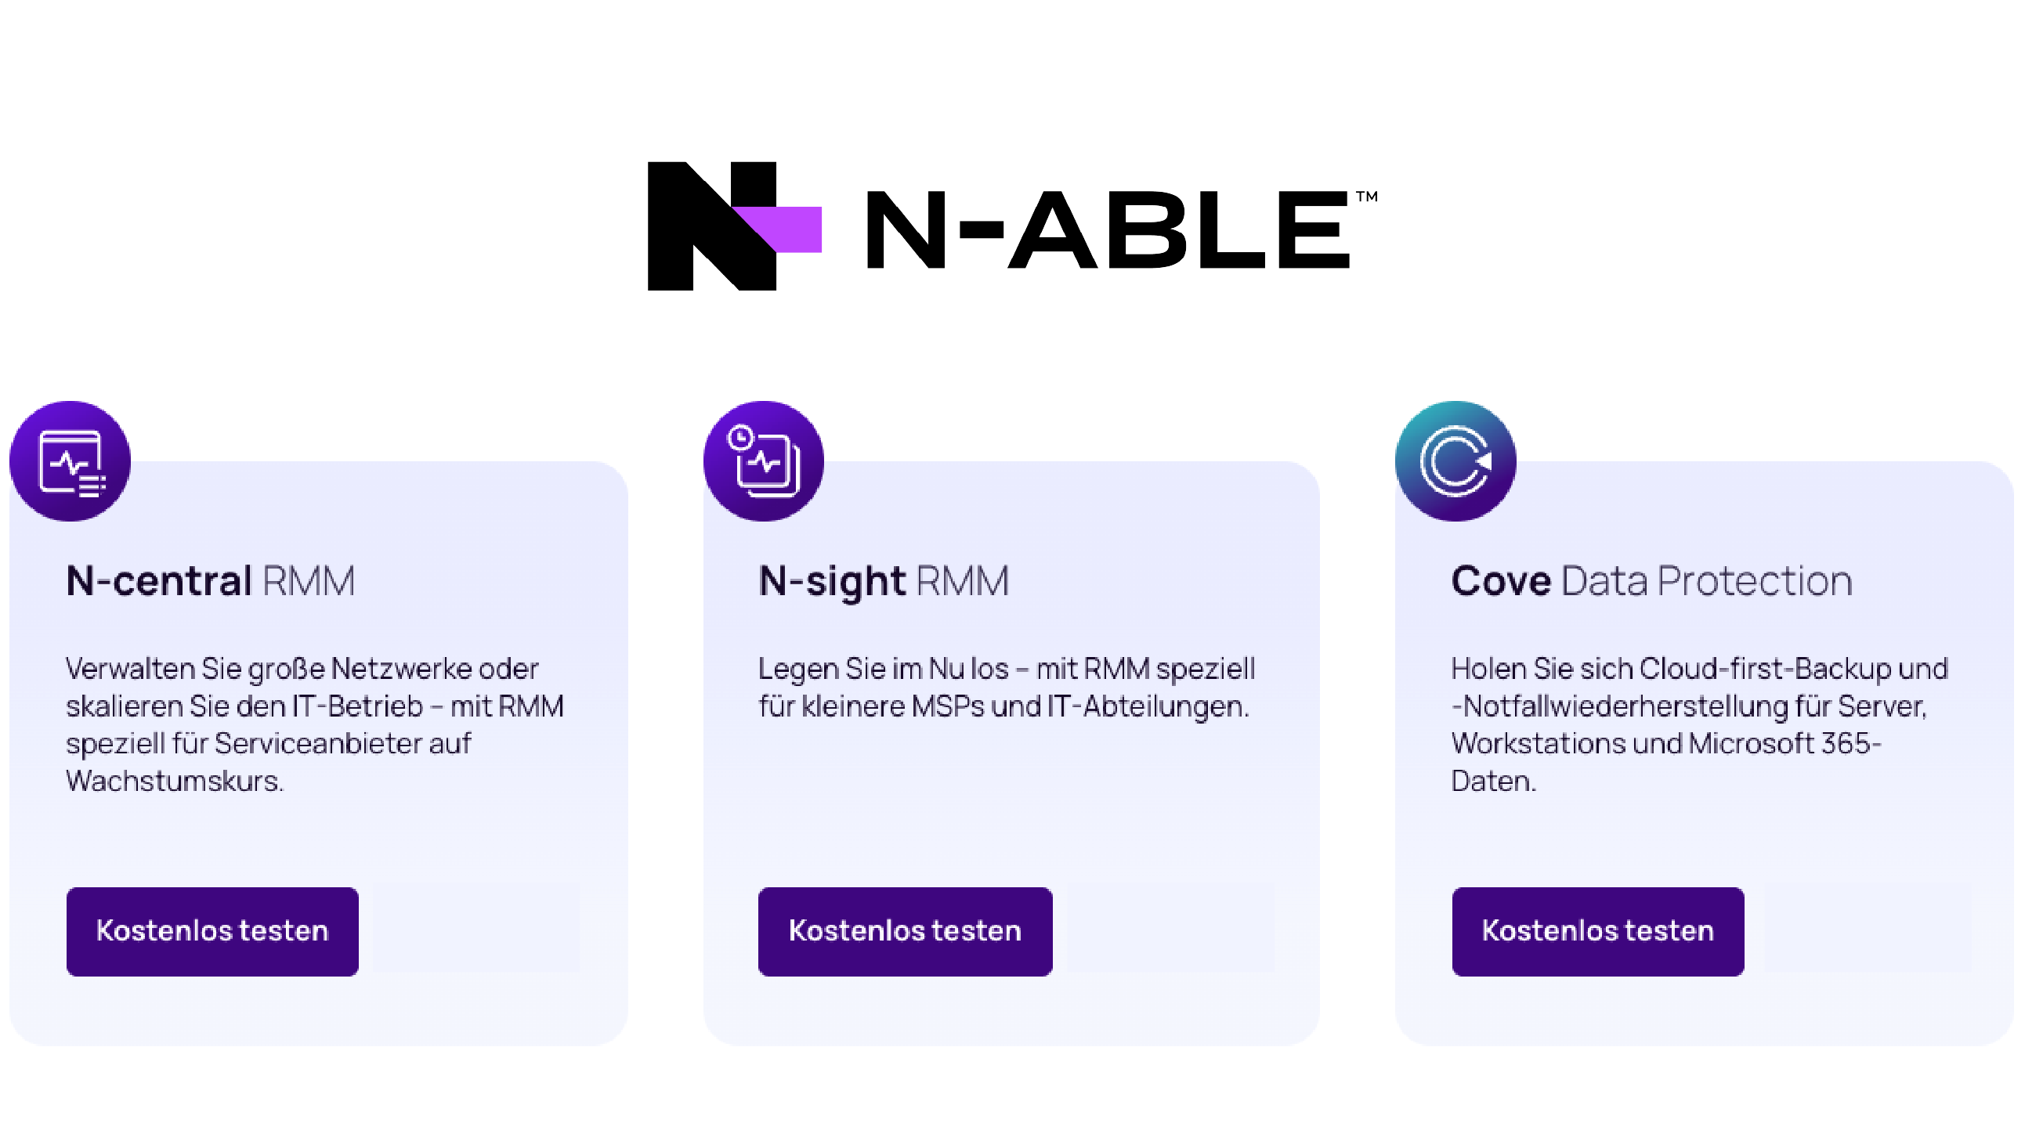Select the N-central RMM heading
Screen dimensions: 2025x1141
(211, 582)
